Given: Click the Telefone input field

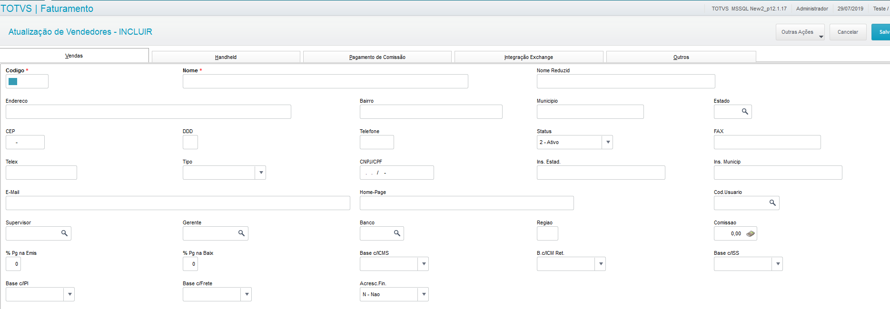Looking at the screenshot, I should [377, 142].
